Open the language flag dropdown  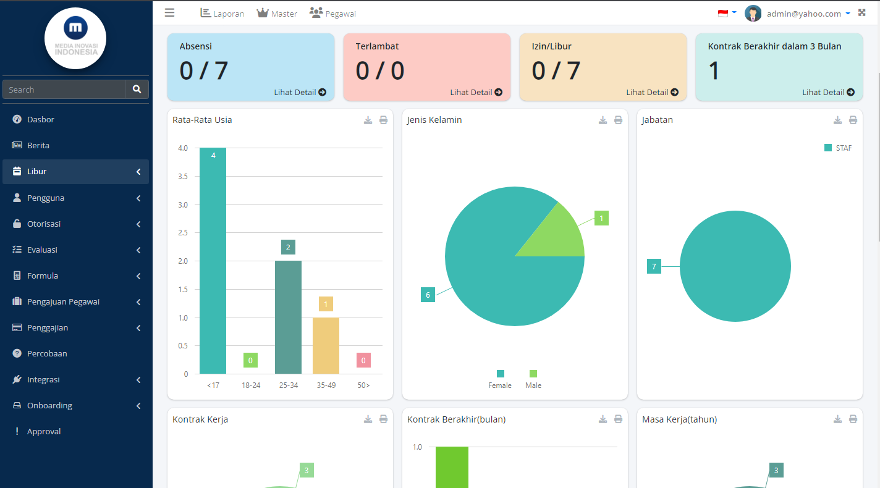pos(727,13)
